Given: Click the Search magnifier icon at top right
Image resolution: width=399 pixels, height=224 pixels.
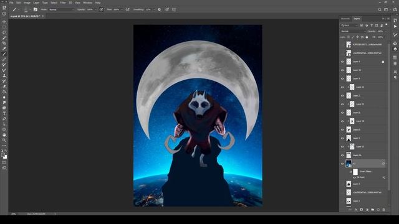Looking at the screenshot, I should tap(380, 10).
